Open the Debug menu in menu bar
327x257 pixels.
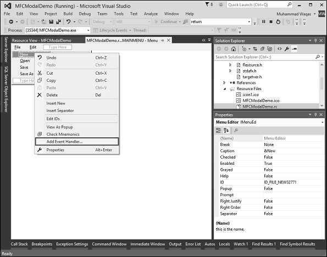pyautogui.click(x=85, y=14)
